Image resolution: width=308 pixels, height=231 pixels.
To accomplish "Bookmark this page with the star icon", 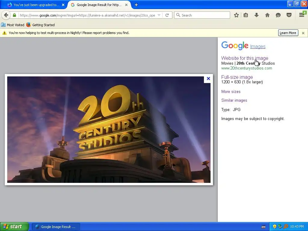I will coord(236,15).
